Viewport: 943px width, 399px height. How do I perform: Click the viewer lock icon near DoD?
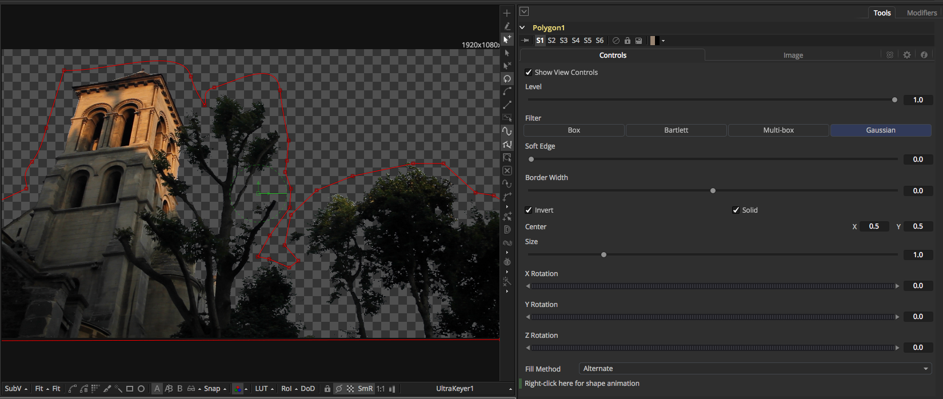[327, 389]
